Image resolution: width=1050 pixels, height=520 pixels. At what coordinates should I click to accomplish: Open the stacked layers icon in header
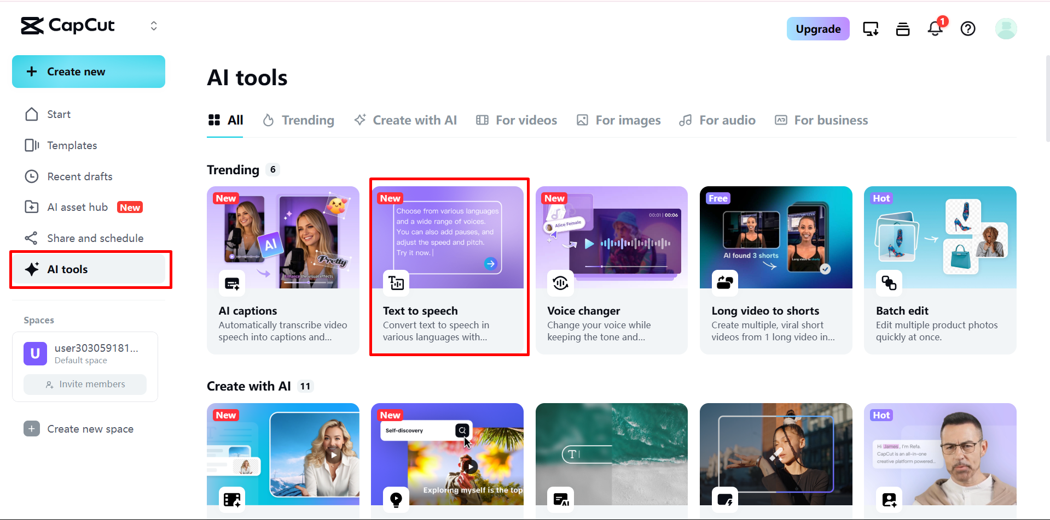[x=903, y=29]
